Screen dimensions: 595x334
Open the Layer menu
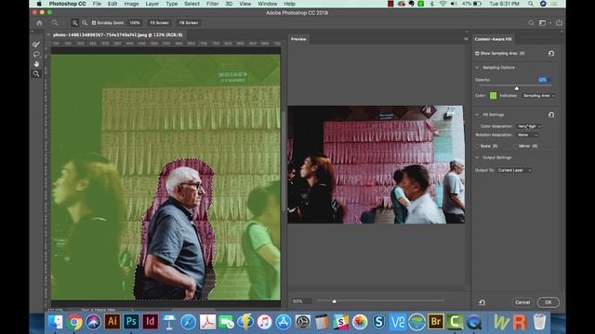pos(152,4)
